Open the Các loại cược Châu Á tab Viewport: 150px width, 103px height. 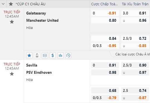pos(132,54)
